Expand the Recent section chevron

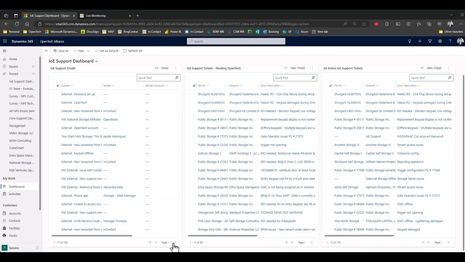[x=33, y=67]
